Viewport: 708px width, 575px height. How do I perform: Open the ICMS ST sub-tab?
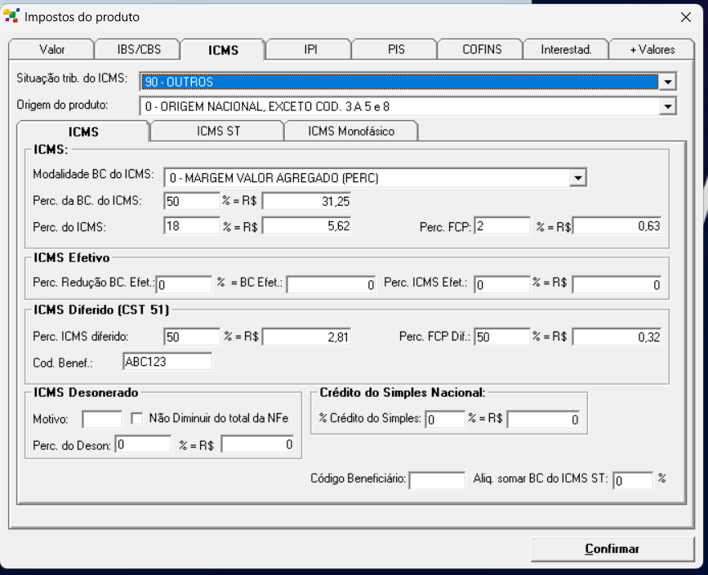tap(218, 131)
